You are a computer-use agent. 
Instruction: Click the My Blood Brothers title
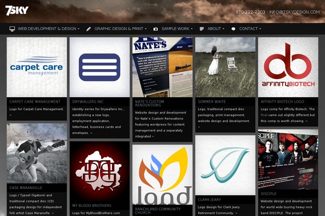click(92, 206)
